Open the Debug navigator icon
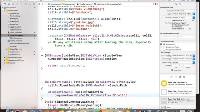Image resolution: width=200 pixels, height=112 pixels. pyautogui.click(x=26, y=4)
